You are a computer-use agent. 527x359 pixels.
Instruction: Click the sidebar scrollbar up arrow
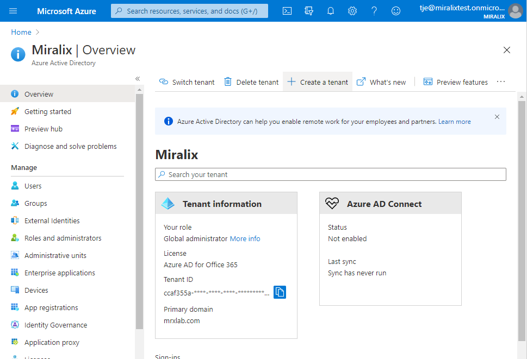point(139,90)
